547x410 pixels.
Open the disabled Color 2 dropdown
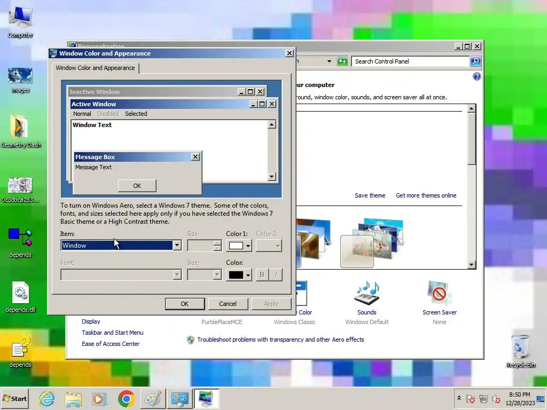269,246
